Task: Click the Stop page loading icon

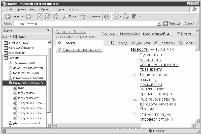Action: click(x=40, y=16)
